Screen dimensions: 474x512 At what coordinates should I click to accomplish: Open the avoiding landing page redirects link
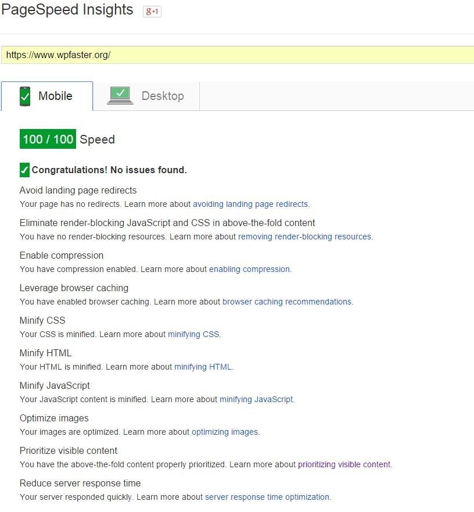[250, 204]
